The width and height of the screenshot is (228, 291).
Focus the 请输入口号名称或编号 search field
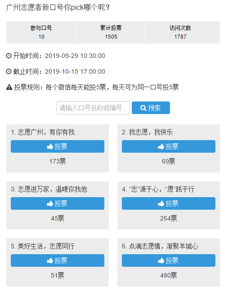[93, 108]
